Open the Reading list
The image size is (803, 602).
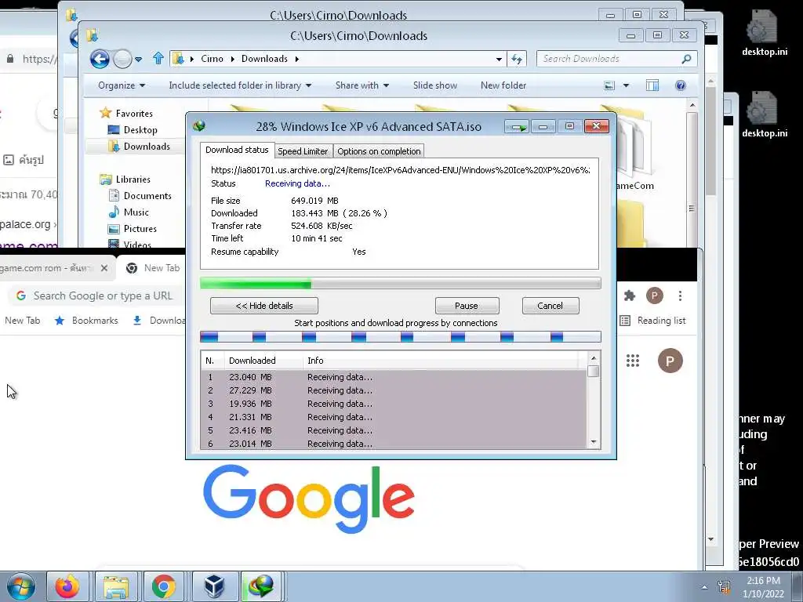point(653,321)
